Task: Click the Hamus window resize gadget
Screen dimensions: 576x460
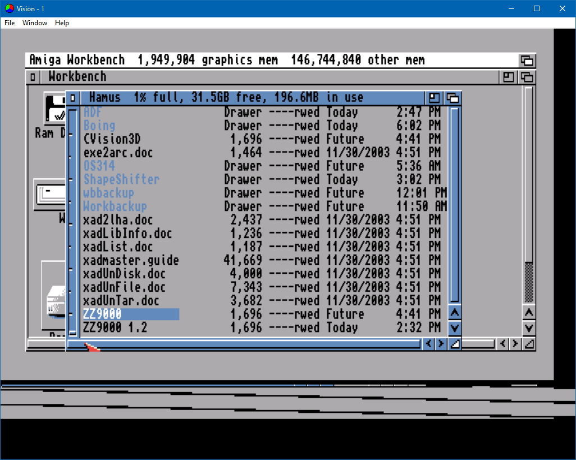Action: [455, 344]
